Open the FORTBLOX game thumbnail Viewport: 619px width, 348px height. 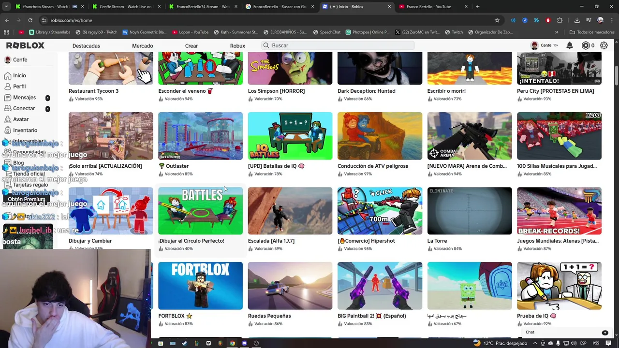200,286
